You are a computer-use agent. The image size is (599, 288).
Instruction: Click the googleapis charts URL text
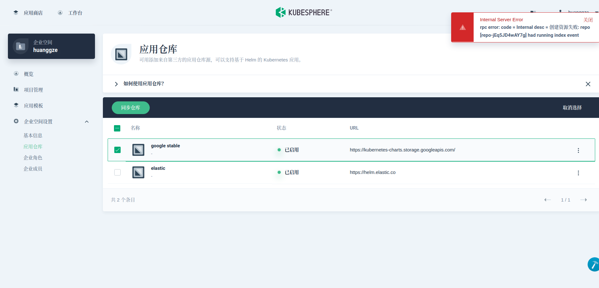[402, 150]
